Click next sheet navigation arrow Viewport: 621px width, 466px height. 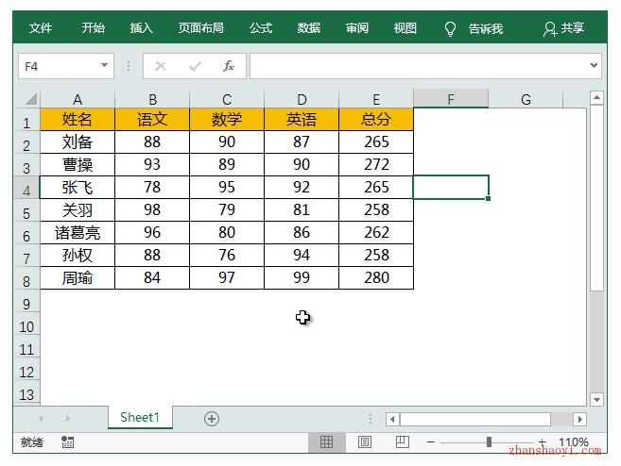68,418
